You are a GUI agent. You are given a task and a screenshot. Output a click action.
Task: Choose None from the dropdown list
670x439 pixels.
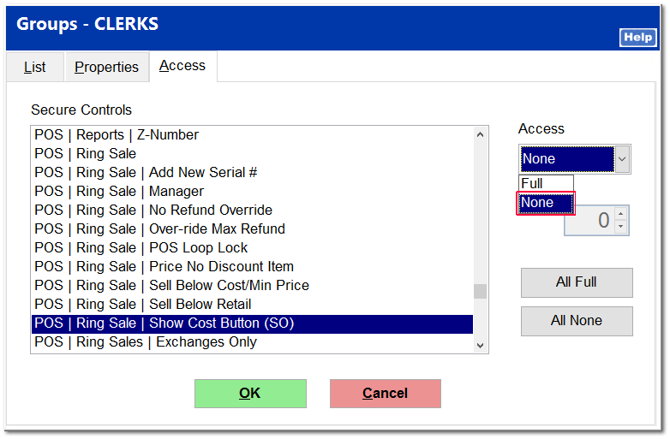point(546,203)
